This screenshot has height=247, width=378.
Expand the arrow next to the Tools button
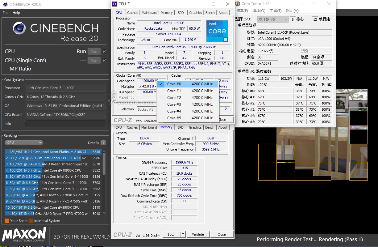click(x=183, y=234)
